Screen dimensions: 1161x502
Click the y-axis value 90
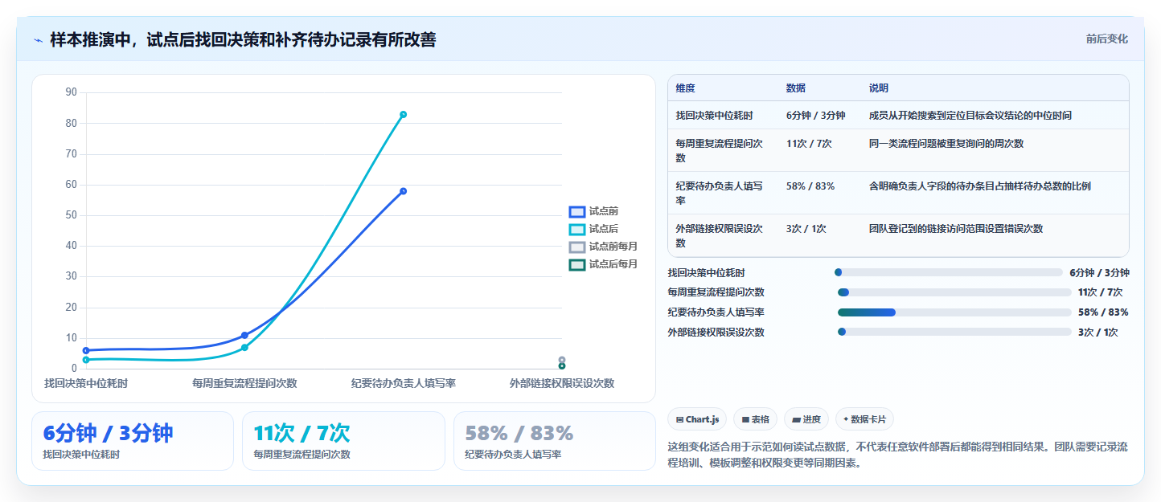coord(71,92)
